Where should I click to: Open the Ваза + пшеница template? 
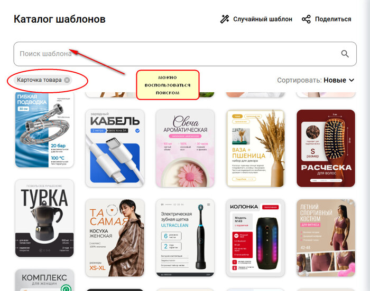pyautogui.click(x=255, y=148)
